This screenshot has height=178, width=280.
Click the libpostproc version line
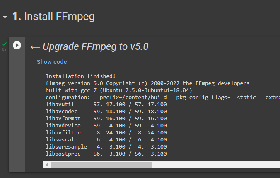106,154
